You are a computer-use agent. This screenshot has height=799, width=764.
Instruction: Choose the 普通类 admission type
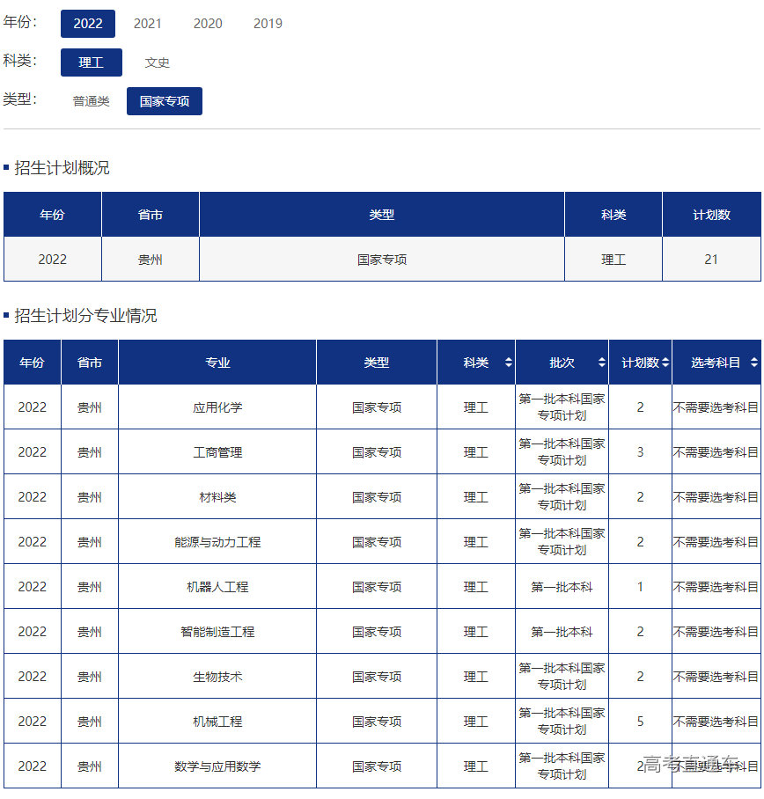92,101
